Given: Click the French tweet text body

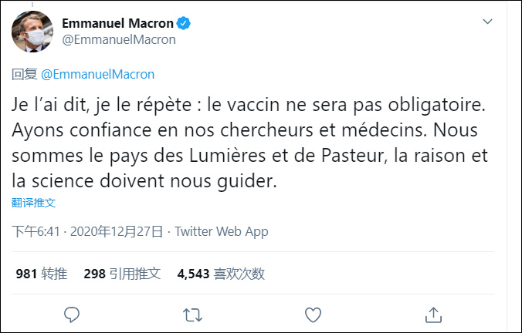Looking at the screenshot, I should (x=250, y=143).
